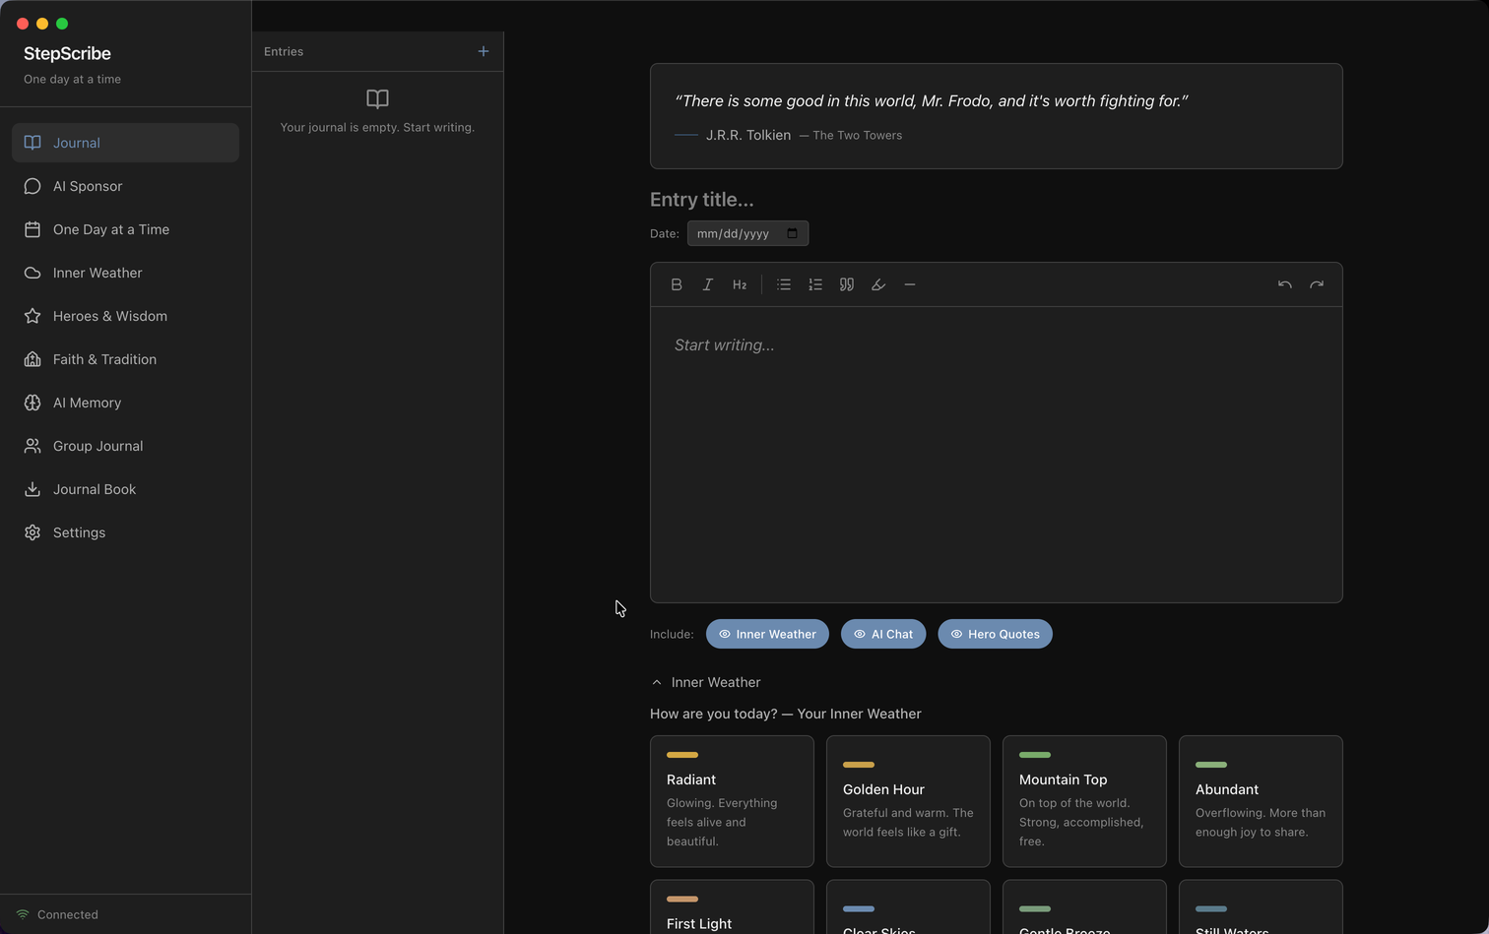Open Settings from the sidebar
This screenshot has width=1489, height=934.
[79, 532]
